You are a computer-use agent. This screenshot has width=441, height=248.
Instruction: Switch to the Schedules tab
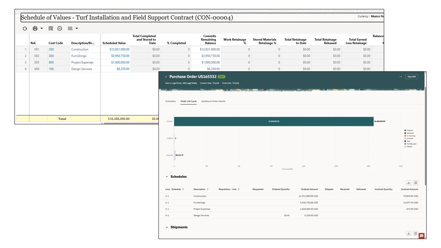click(171, 101)
